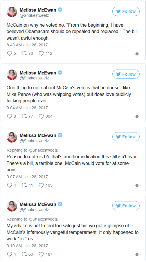Open info icon on 8:48 AM tweet
Image resolution: width=146 pixels, height=262 pixels.
[137, 54]
